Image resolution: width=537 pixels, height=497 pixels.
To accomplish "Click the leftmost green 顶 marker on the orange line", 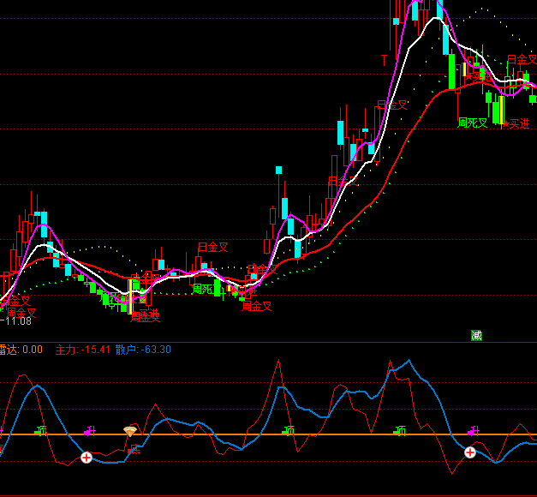I will [x=41, y=430].
